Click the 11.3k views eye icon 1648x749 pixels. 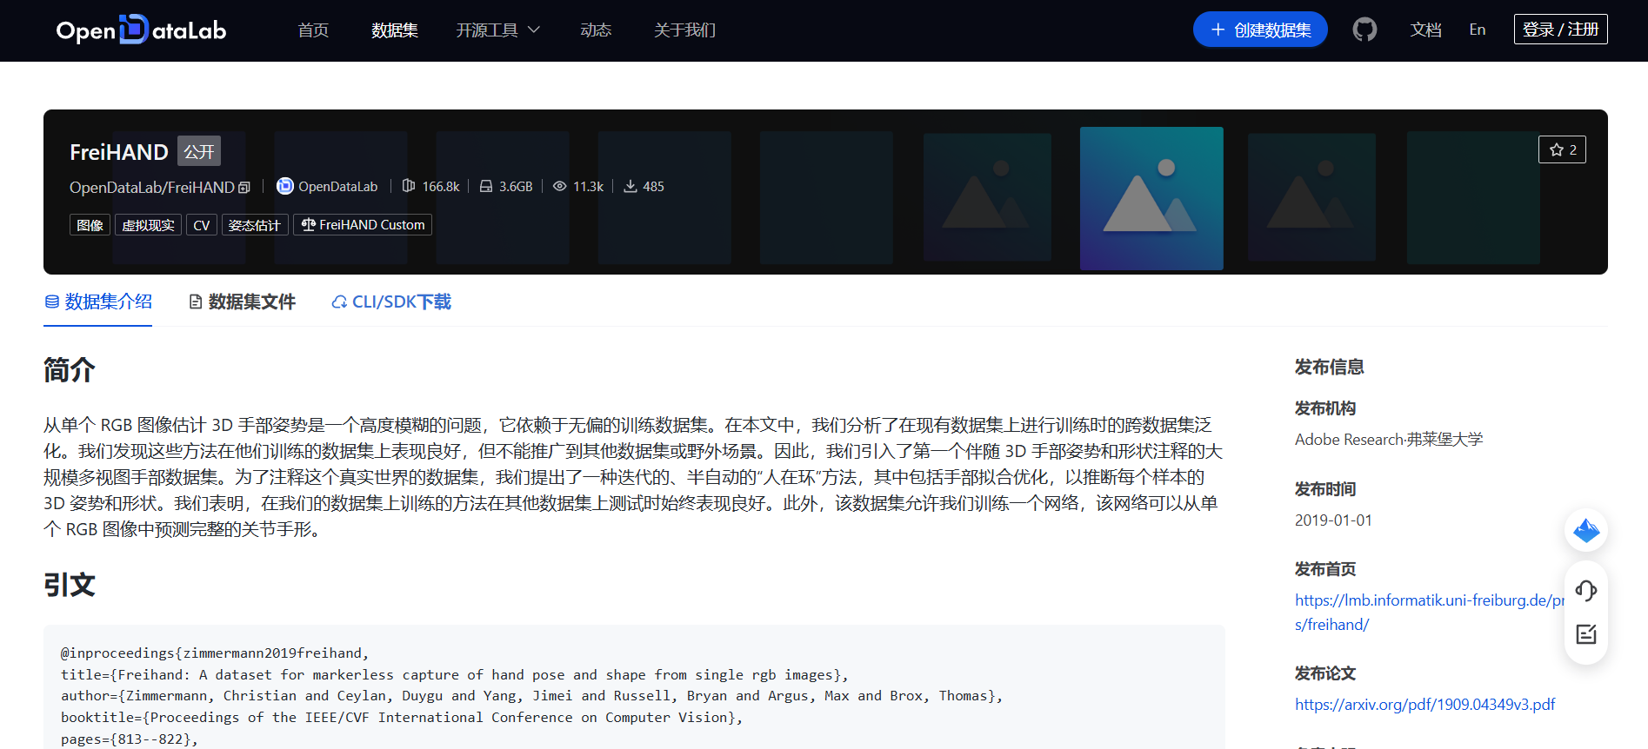(x=560, y=186)
